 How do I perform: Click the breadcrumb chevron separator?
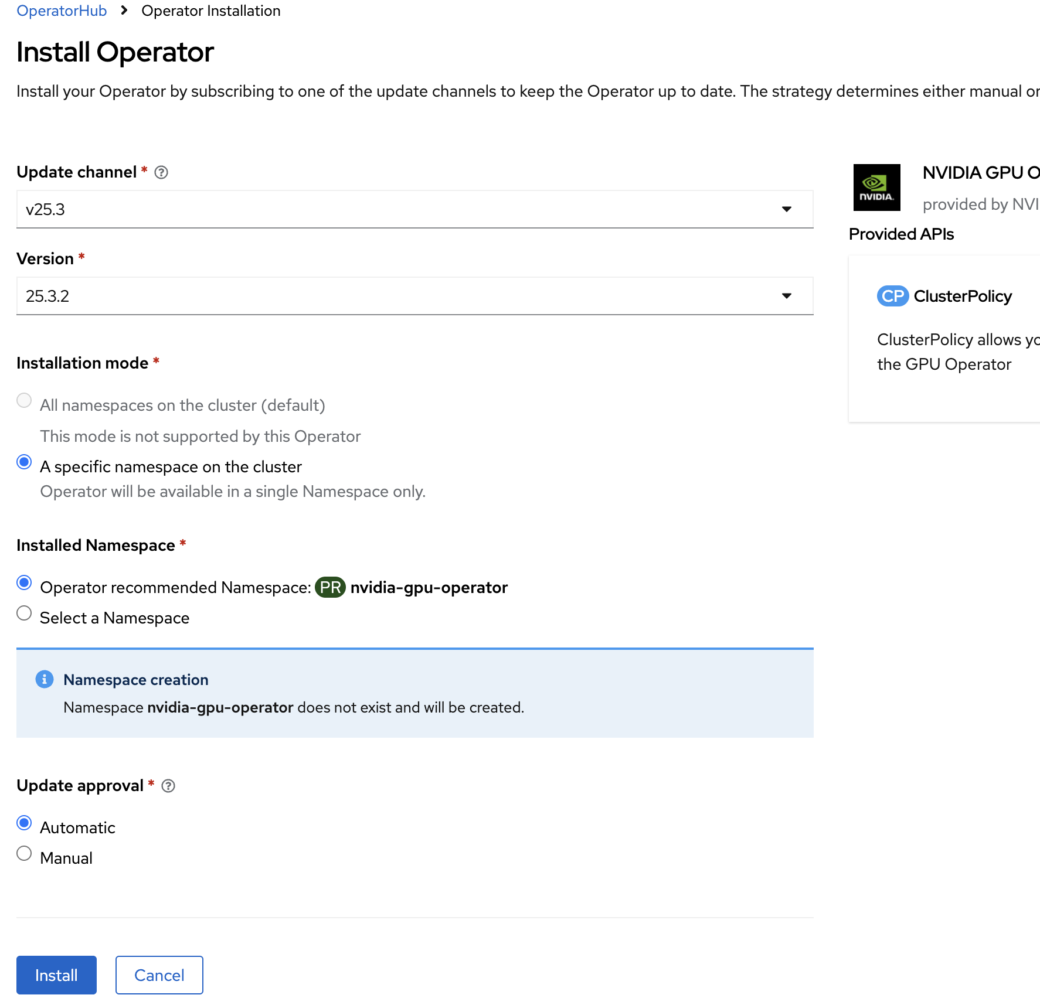coord(124,11)
